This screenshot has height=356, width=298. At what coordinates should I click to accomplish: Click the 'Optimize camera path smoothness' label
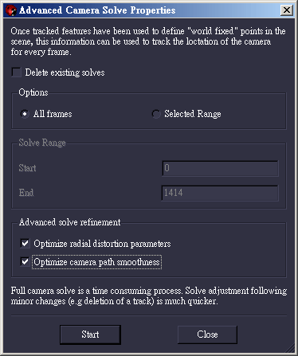pos(96,262)
